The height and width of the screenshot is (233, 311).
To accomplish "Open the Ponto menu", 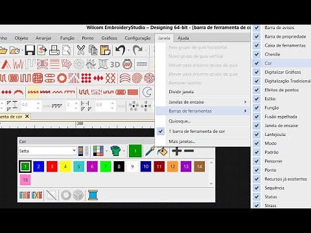I will 87,38.
